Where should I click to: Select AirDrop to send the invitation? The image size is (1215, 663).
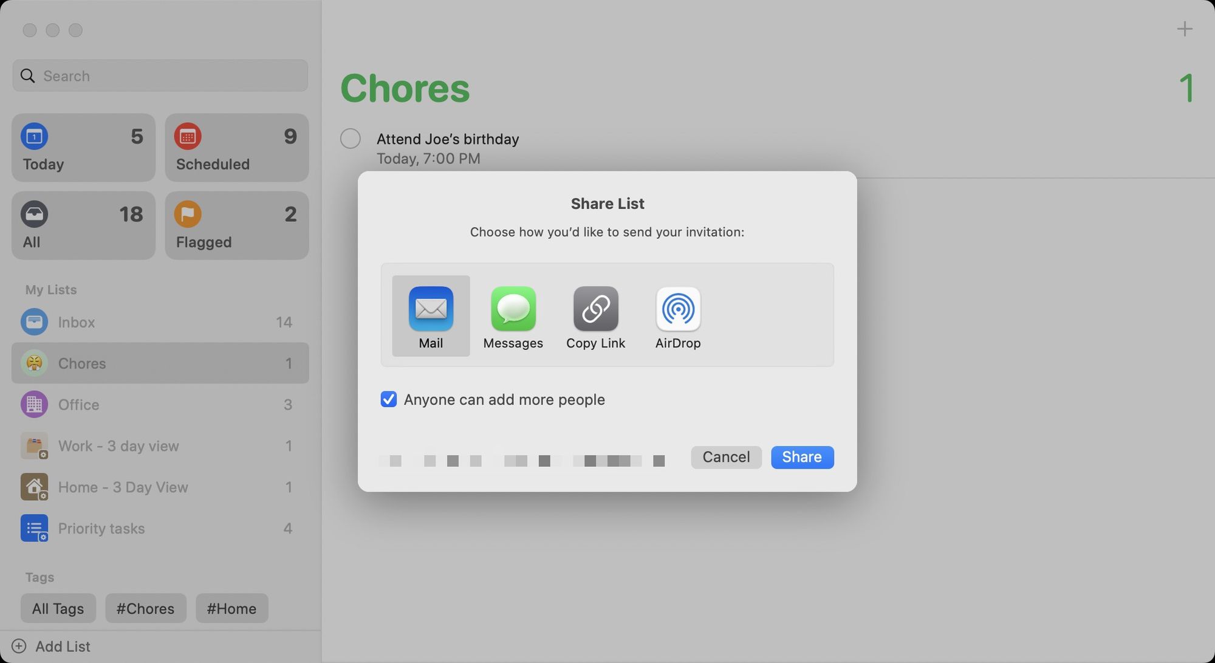[x=678, y=309]
